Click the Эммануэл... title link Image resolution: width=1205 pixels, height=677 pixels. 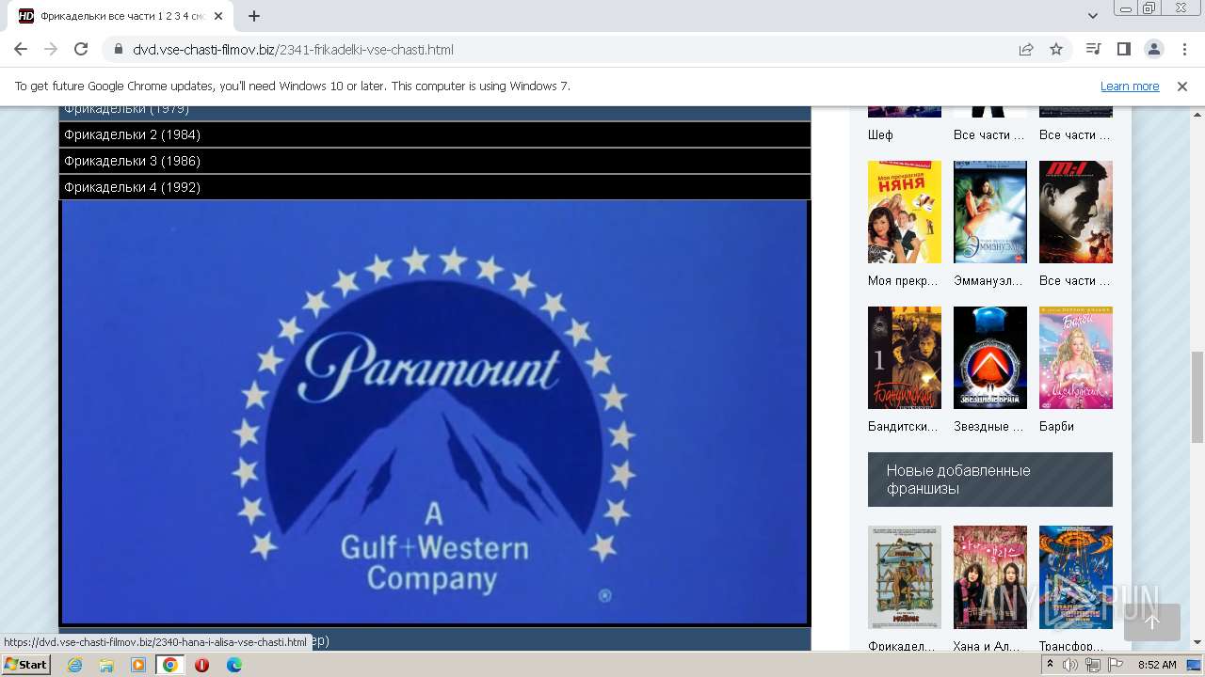pyautogui.click(x=989, y=280)
